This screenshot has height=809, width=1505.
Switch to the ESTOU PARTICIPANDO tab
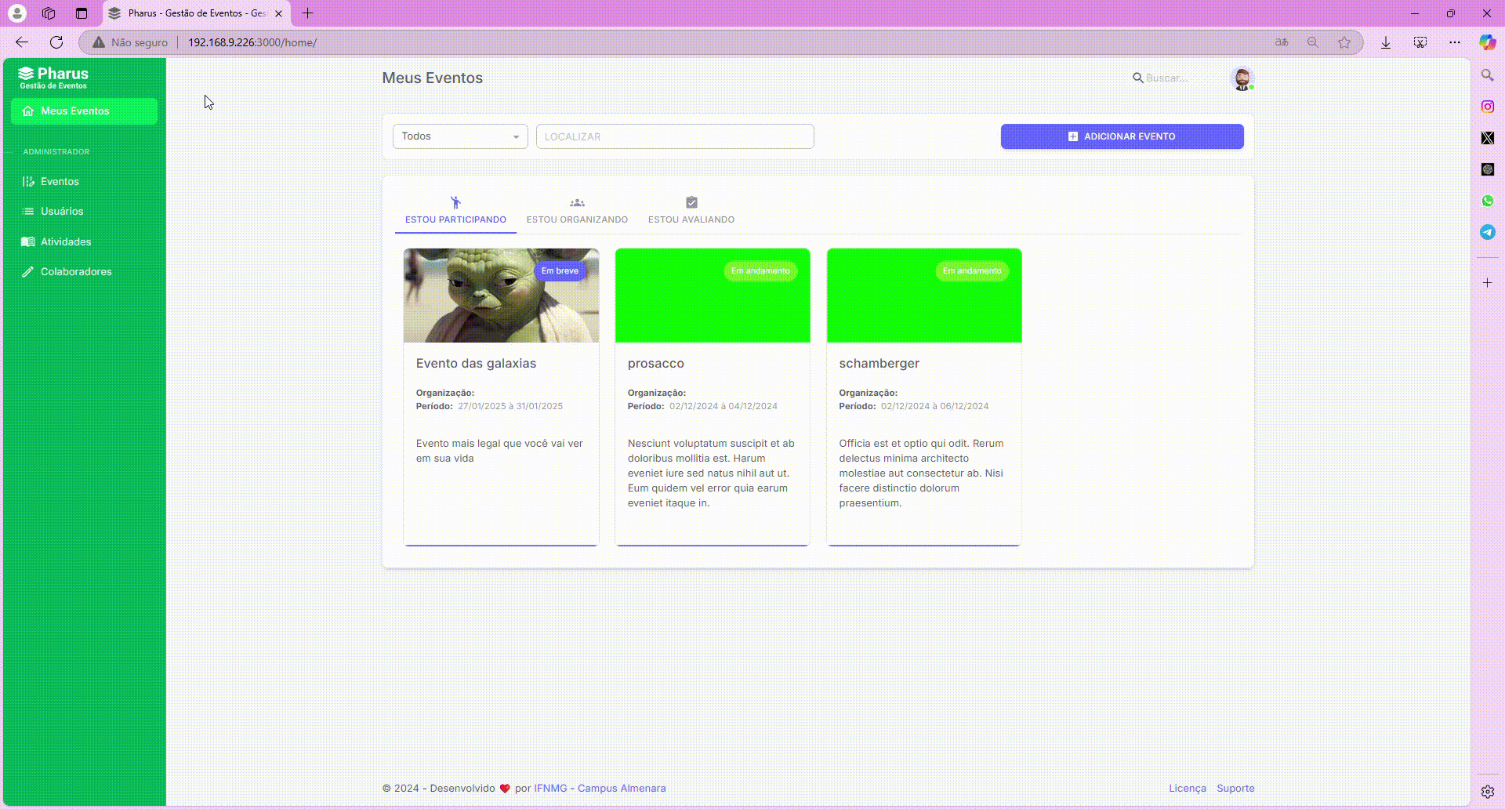coord(455,211)
